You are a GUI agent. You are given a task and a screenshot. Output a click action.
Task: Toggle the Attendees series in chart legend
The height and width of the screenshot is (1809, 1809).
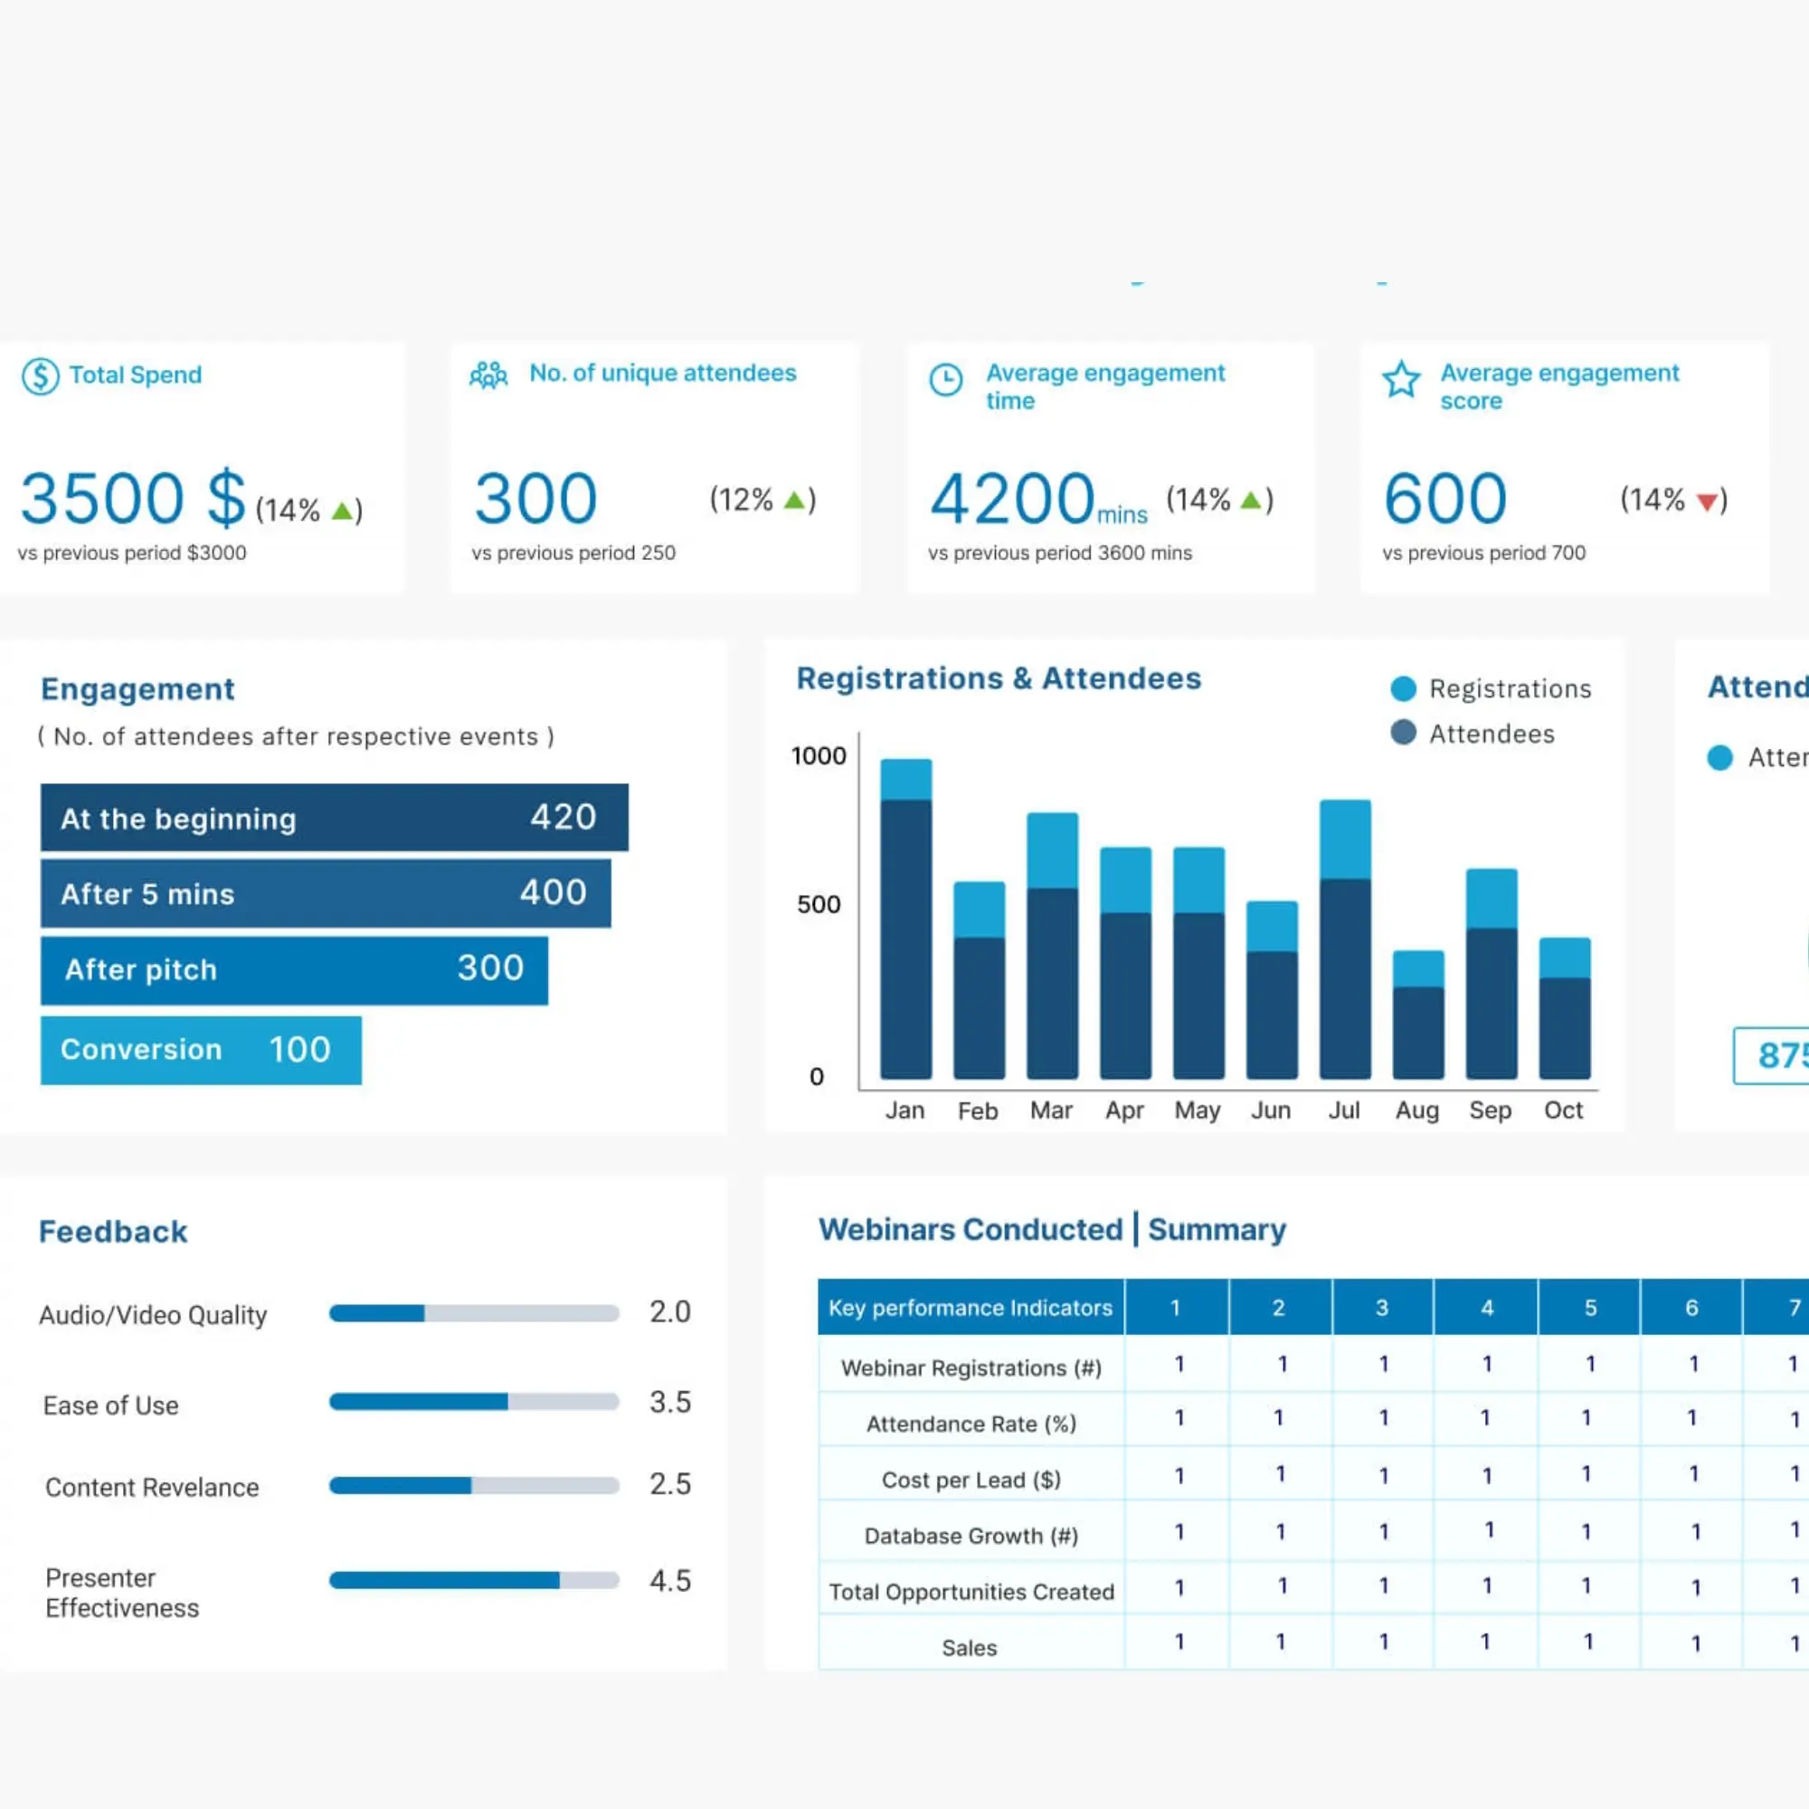click(1474, 734)
